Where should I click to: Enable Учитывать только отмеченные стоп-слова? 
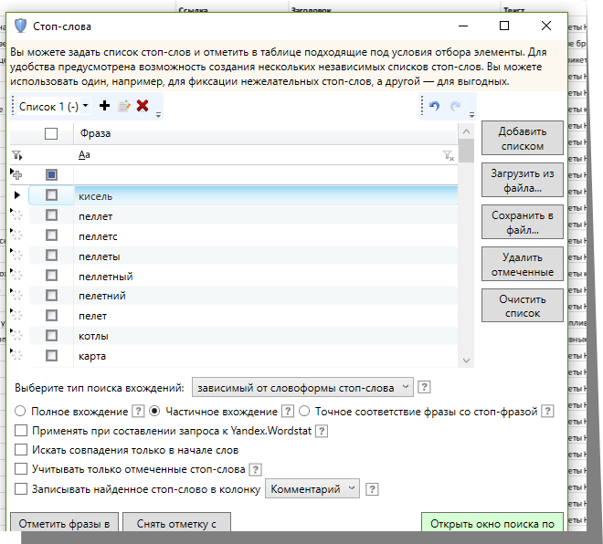[x=21, y=469]
